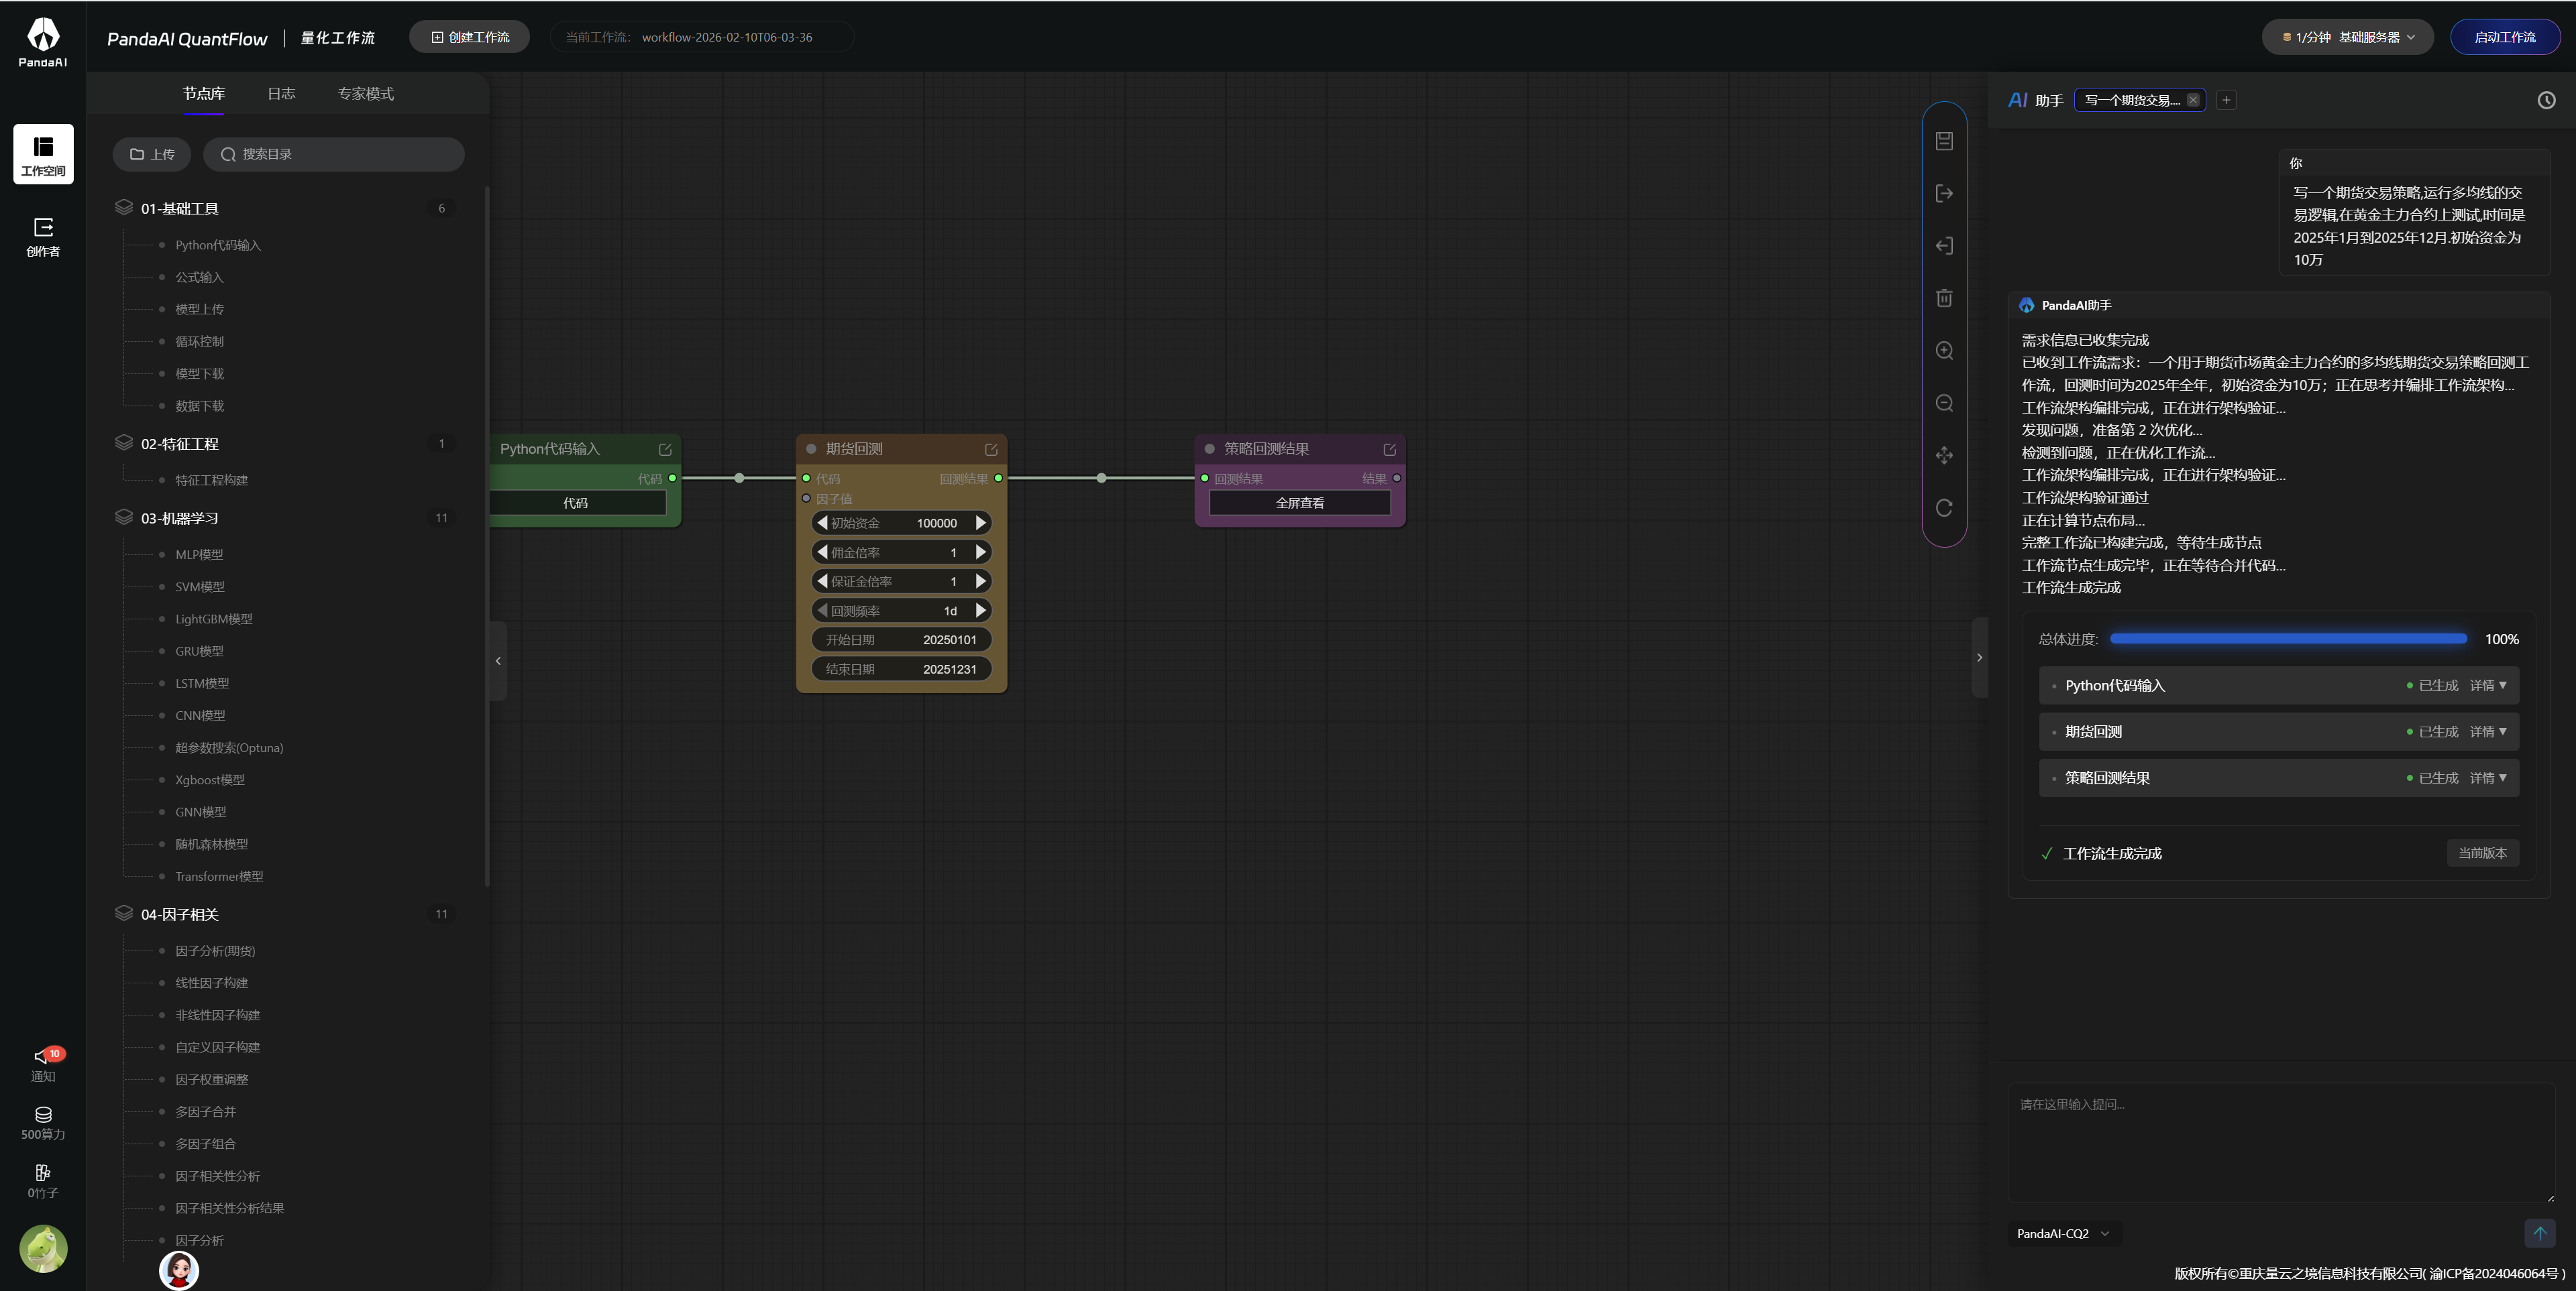Decrease 保证金倍率 with the left arrow
Image resolution: width=2576 pixels, height=1291 pixels.
click(x=822, y=580)
